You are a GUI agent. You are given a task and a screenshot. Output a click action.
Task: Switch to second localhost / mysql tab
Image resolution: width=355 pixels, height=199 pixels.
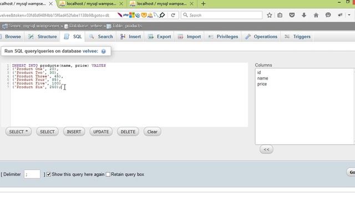click(91, 4)
